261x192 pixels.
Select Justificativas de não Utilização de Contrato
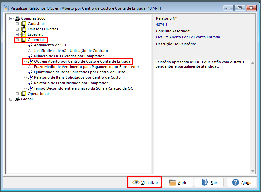pyautogui.click(x=71, y=51)
